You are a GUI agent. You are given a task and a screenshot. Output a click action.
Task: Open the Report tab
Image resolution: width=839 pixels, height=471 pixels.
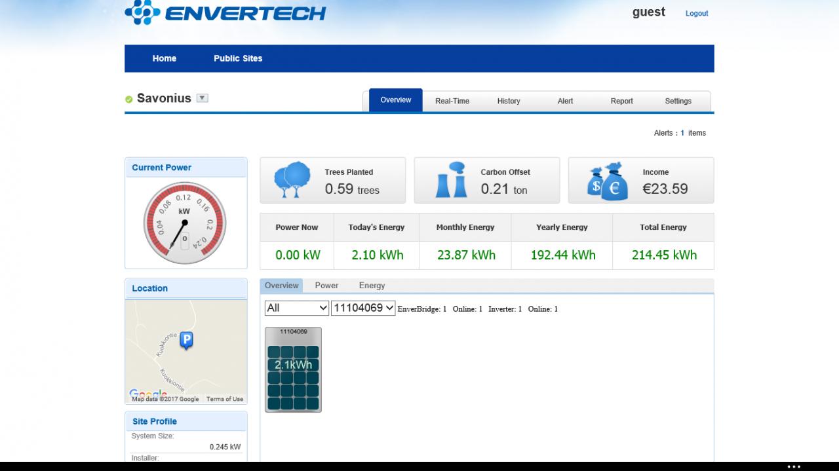(621, 101)
